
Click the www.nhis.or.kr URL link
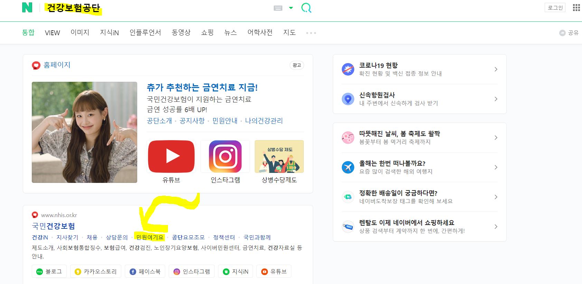(x=59, y=215)
